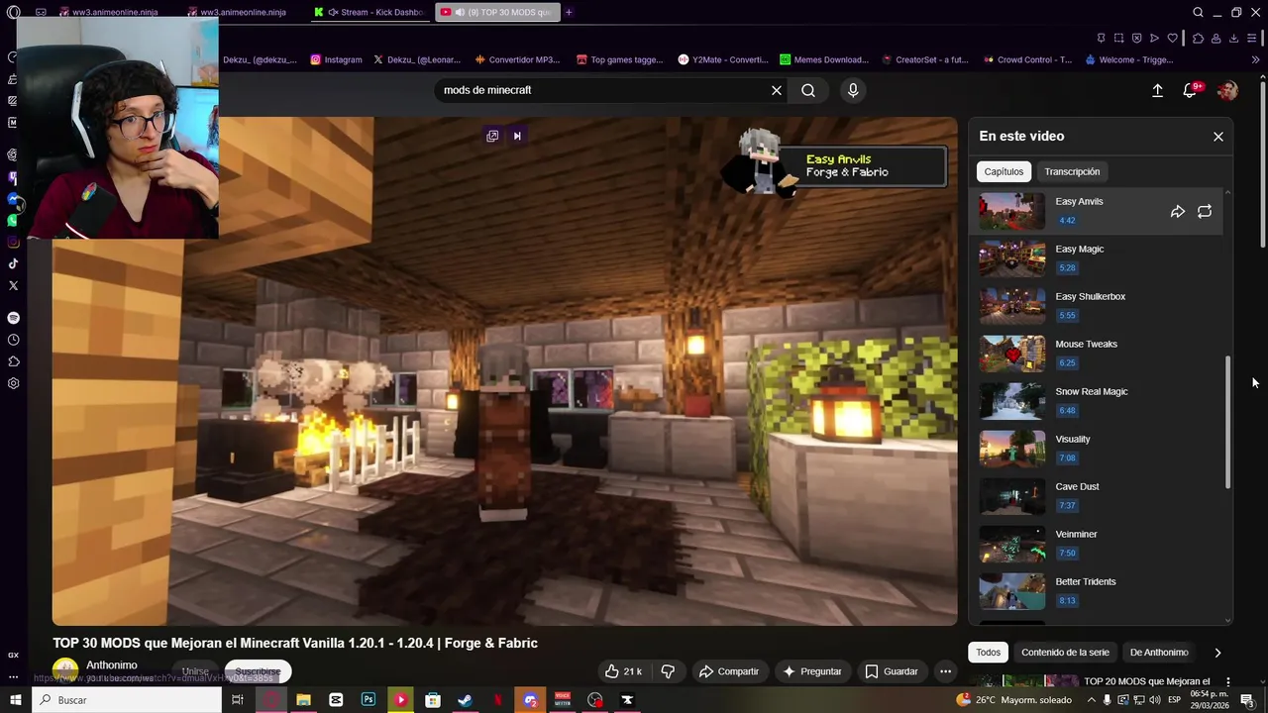Viewport: 1268px width, 713px height.
Task: Click the upload/create icon beside notifications
Action: coord(1157,90)
